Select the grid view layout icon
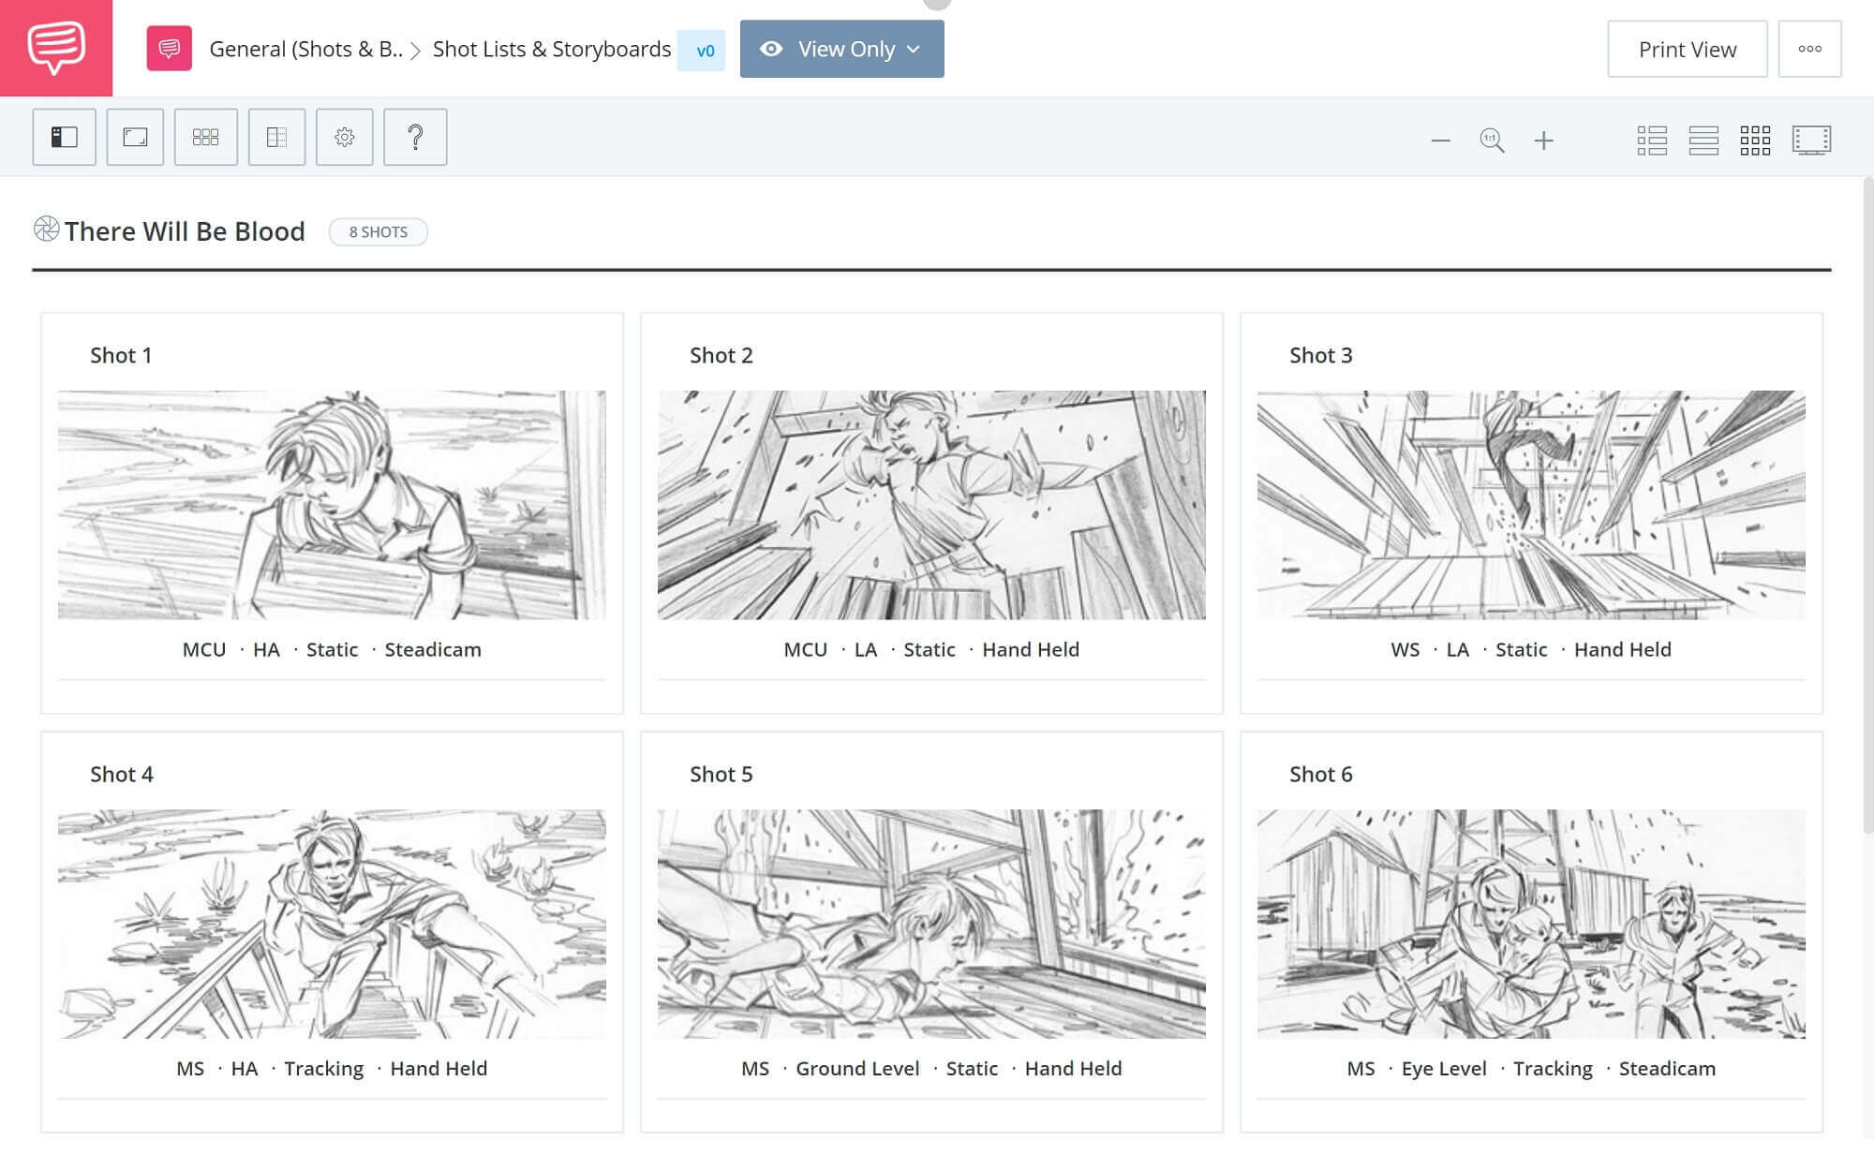 click(x=1755, y=138)
